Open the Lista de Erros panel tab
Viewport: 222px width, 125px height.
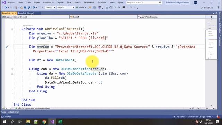tap(14, 112)
